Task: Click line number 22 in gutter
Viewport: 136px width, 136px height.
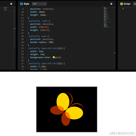Action: [x=22, y=48]
